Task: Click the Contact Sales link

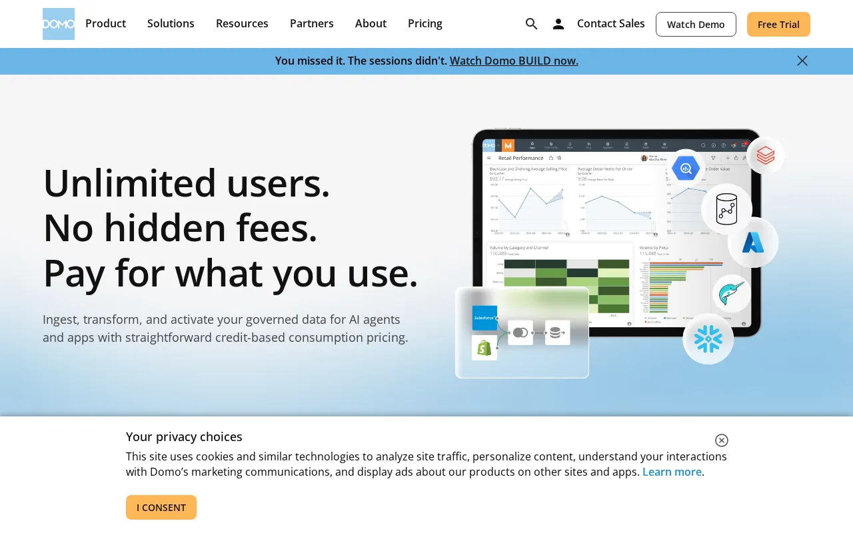Action: coord(611,23)
